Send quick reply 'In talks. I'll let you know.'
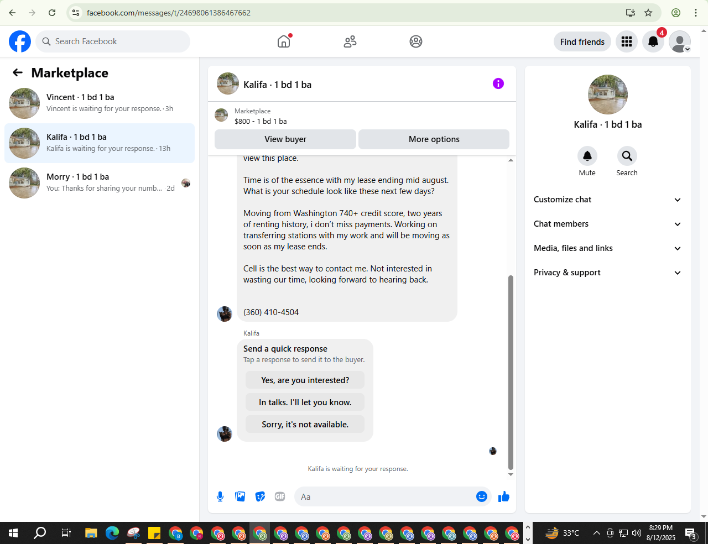This screenshot has width=708, height=544. 305,402
